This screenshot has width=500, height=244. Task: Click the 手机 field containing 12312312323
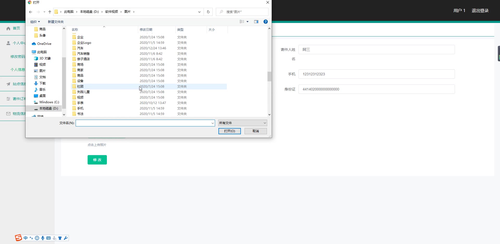pyautogui.click(x=376, y=74)
